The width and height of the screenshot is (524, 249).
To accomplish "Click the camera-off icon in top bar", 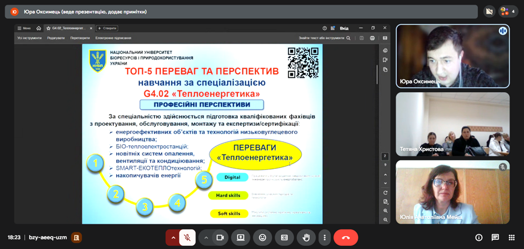I will click(490, 12).
